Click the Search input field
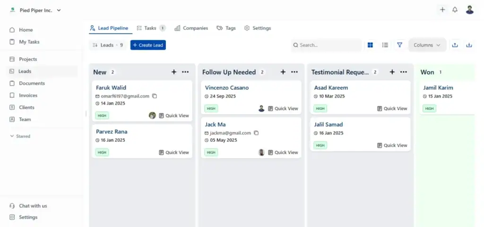 (x=326, y=45)
